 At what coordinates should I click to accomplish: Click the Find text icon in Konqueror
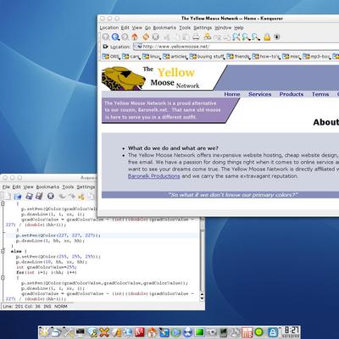[208, 36]
